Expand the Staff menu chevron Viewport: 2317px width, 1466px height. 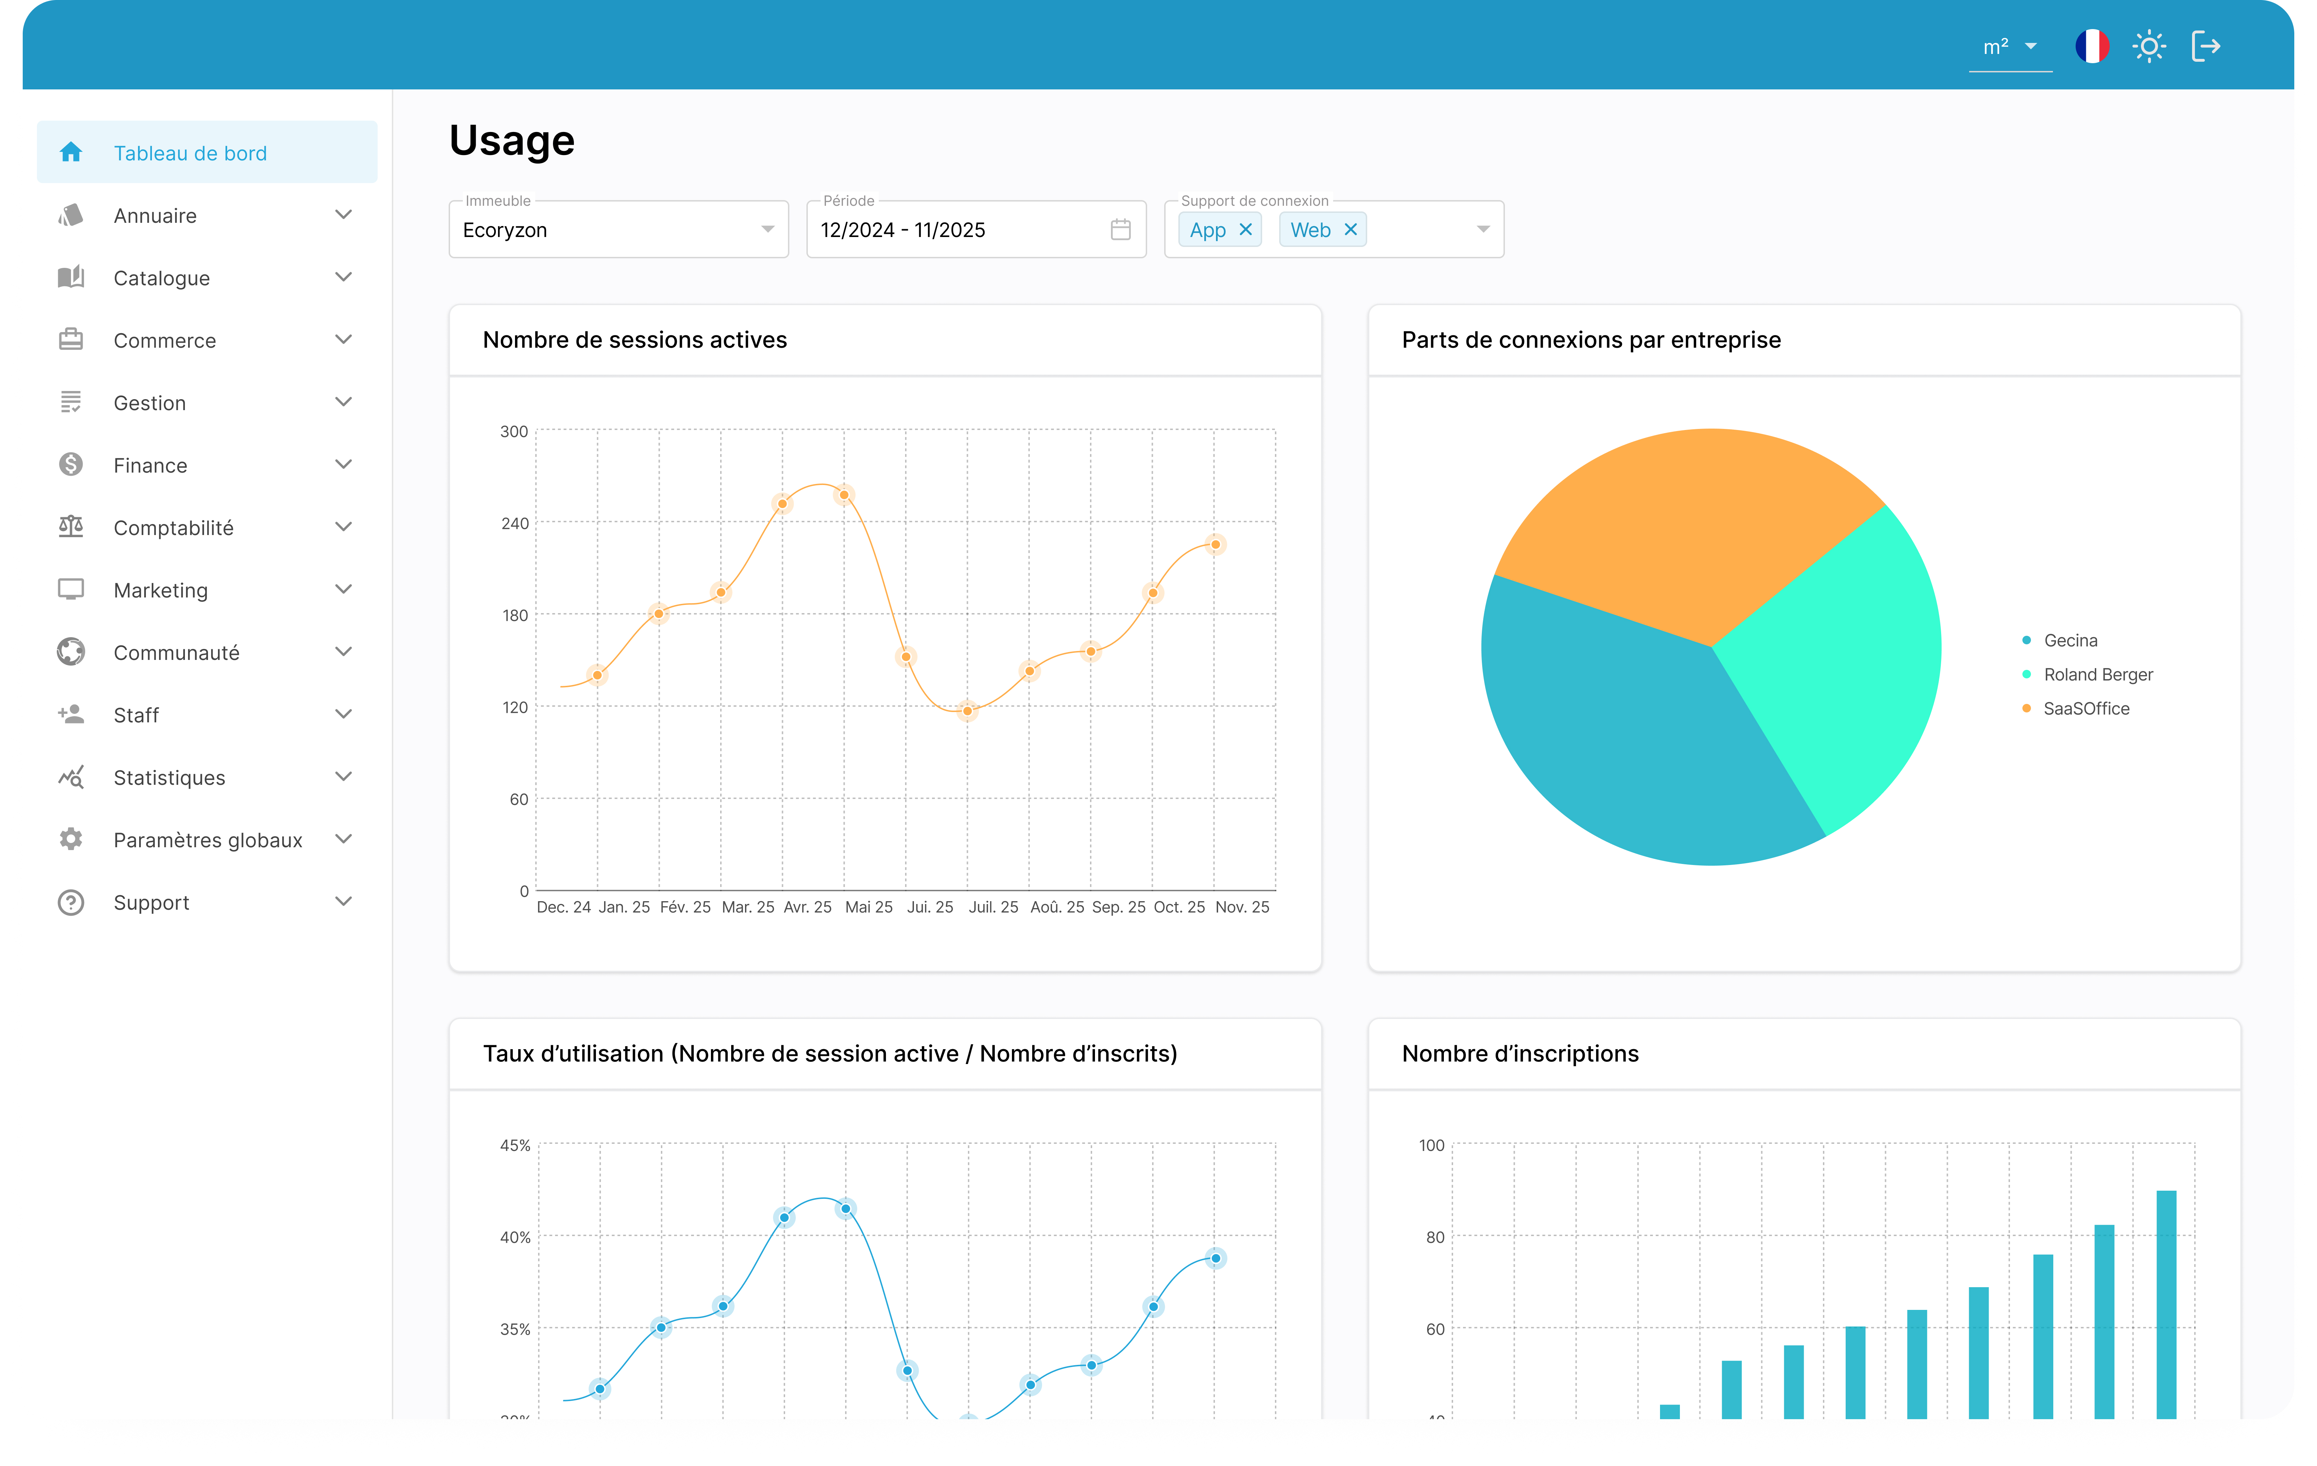tap(344, 714)
